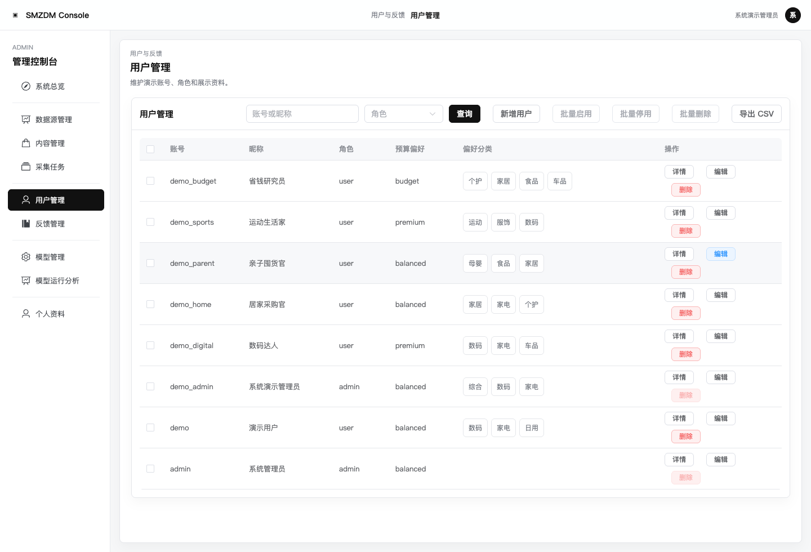Open 模型管理 via its gear icon
The image size is (811, 552).
click(x=26, y=257)
